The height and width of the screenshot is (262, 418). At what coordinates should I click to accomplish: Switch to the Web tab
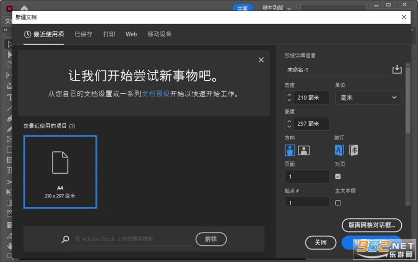(x=131, y=34)
